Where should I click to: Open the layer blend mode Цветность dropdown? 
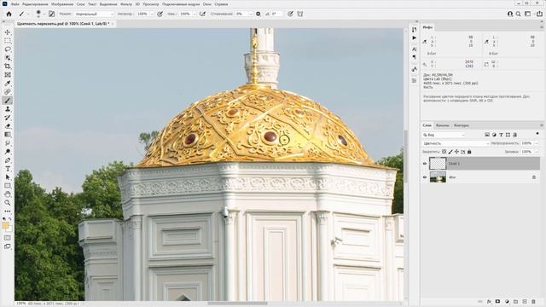(456, 143)
